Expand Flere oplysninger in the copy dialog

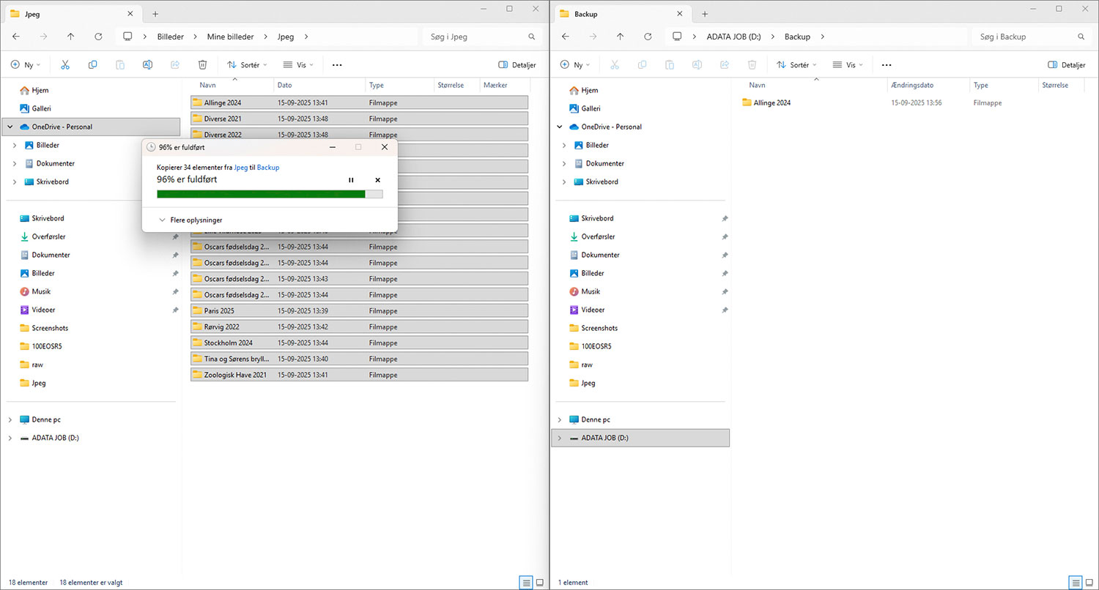tap(190, 220)
